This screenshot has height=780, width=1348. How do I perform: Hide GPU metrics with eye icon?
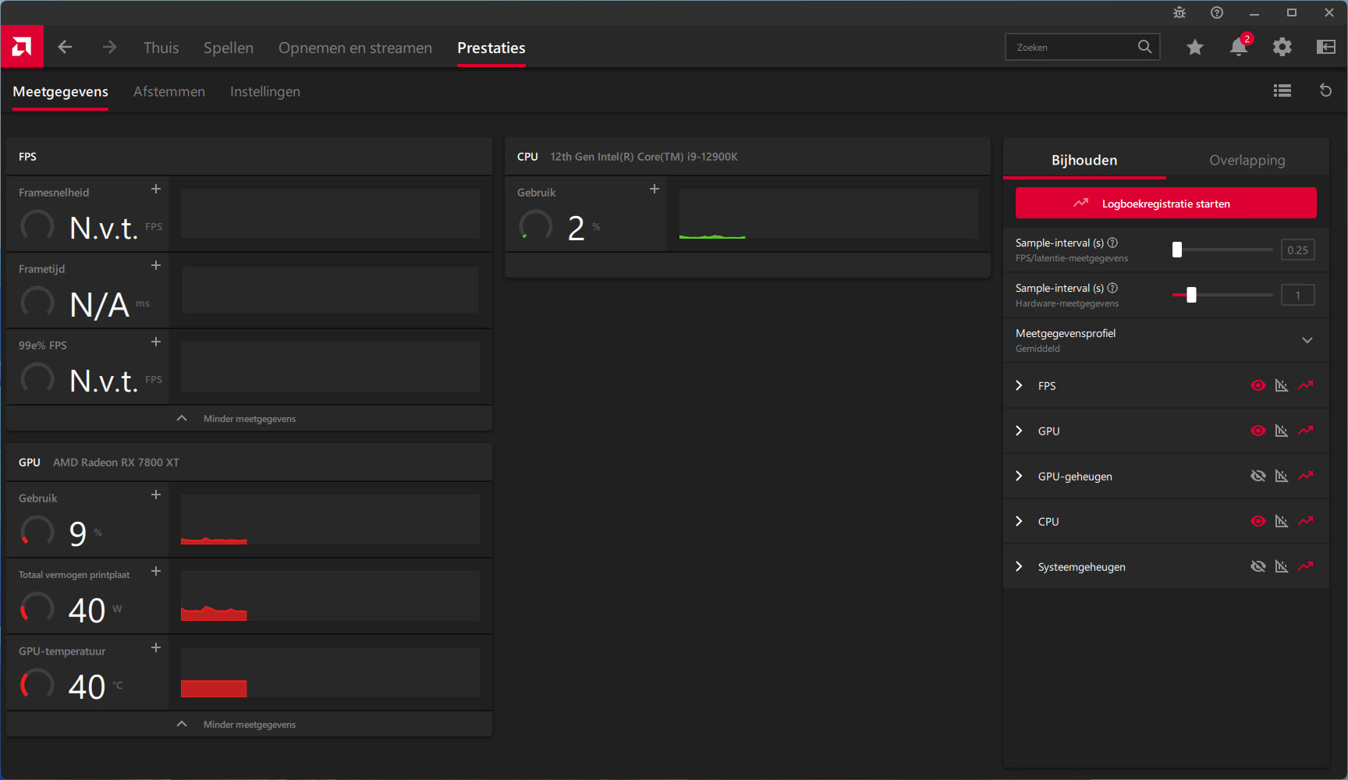click(x=1258, y=431)
